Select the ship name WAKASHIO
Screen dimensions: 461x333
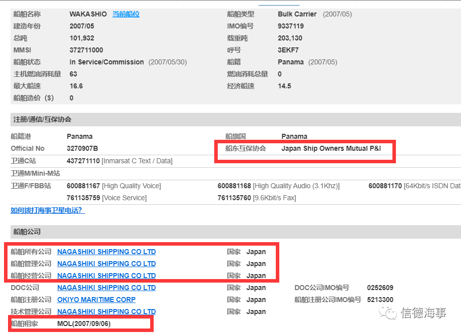tap(88, 14)
